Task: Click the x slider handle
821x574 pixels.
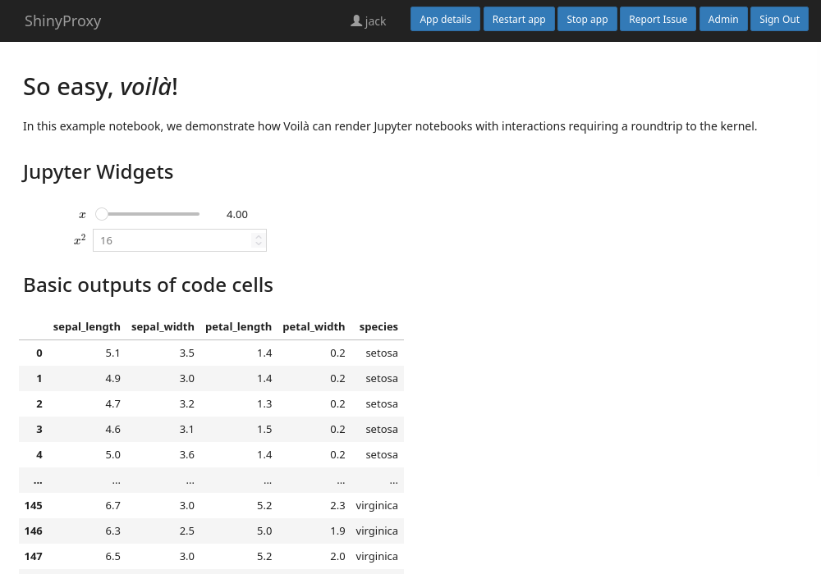Action: click(102, 214)
